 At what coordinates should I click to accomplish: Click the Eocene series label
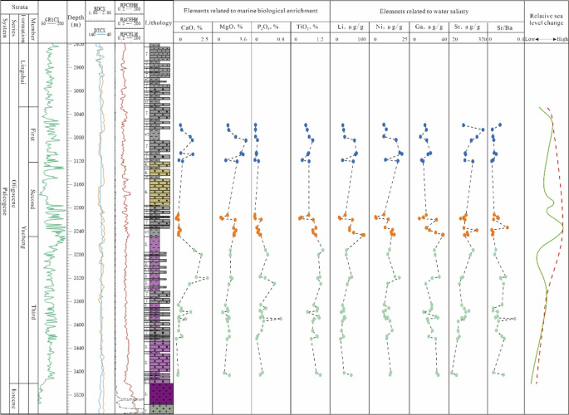(14, 398)
